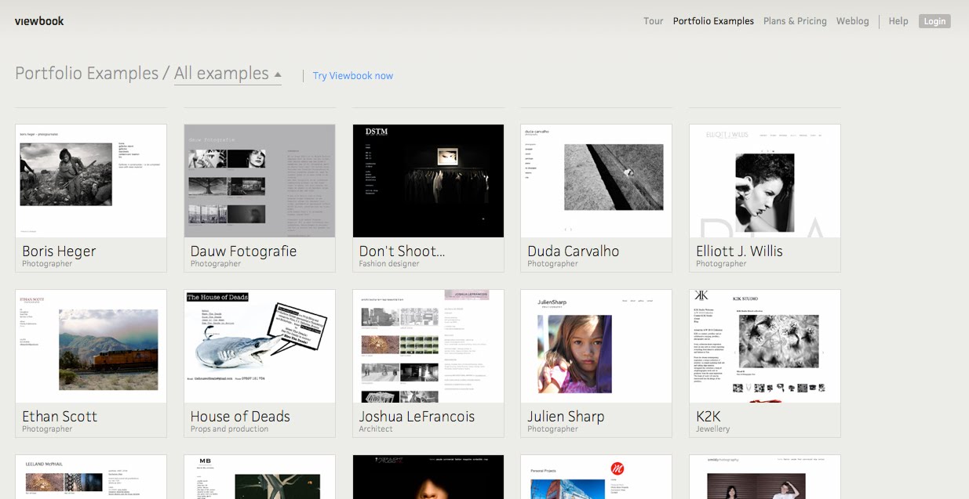
Task: Click the Don't Shoot... title link
Action: click(402, 251)
